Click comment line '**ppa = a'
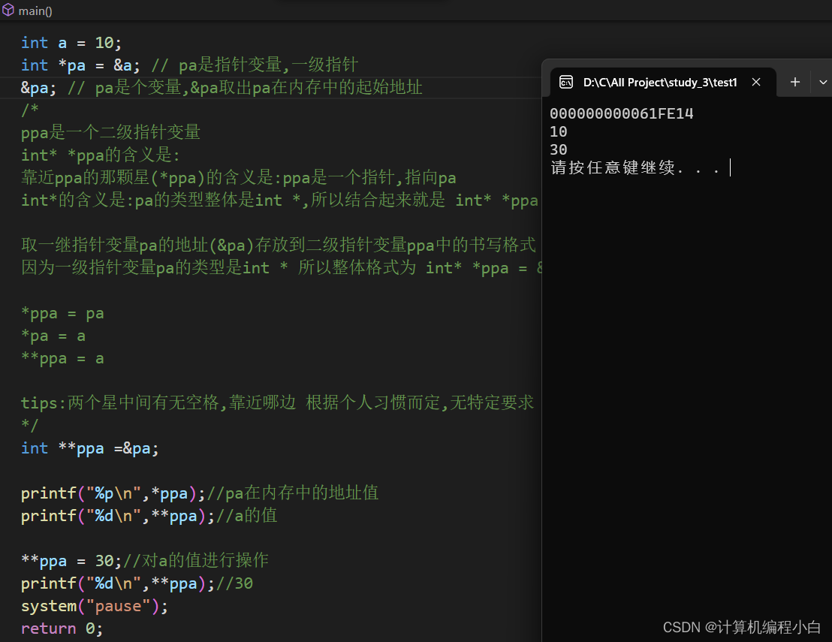Screen dimensions: 832x642 pyautogui.click(x=62, y=358)
